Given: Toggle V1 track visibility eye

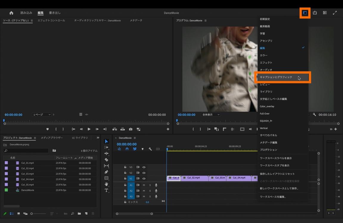Looking at the screenshot, I should click(x=144, y=179).
